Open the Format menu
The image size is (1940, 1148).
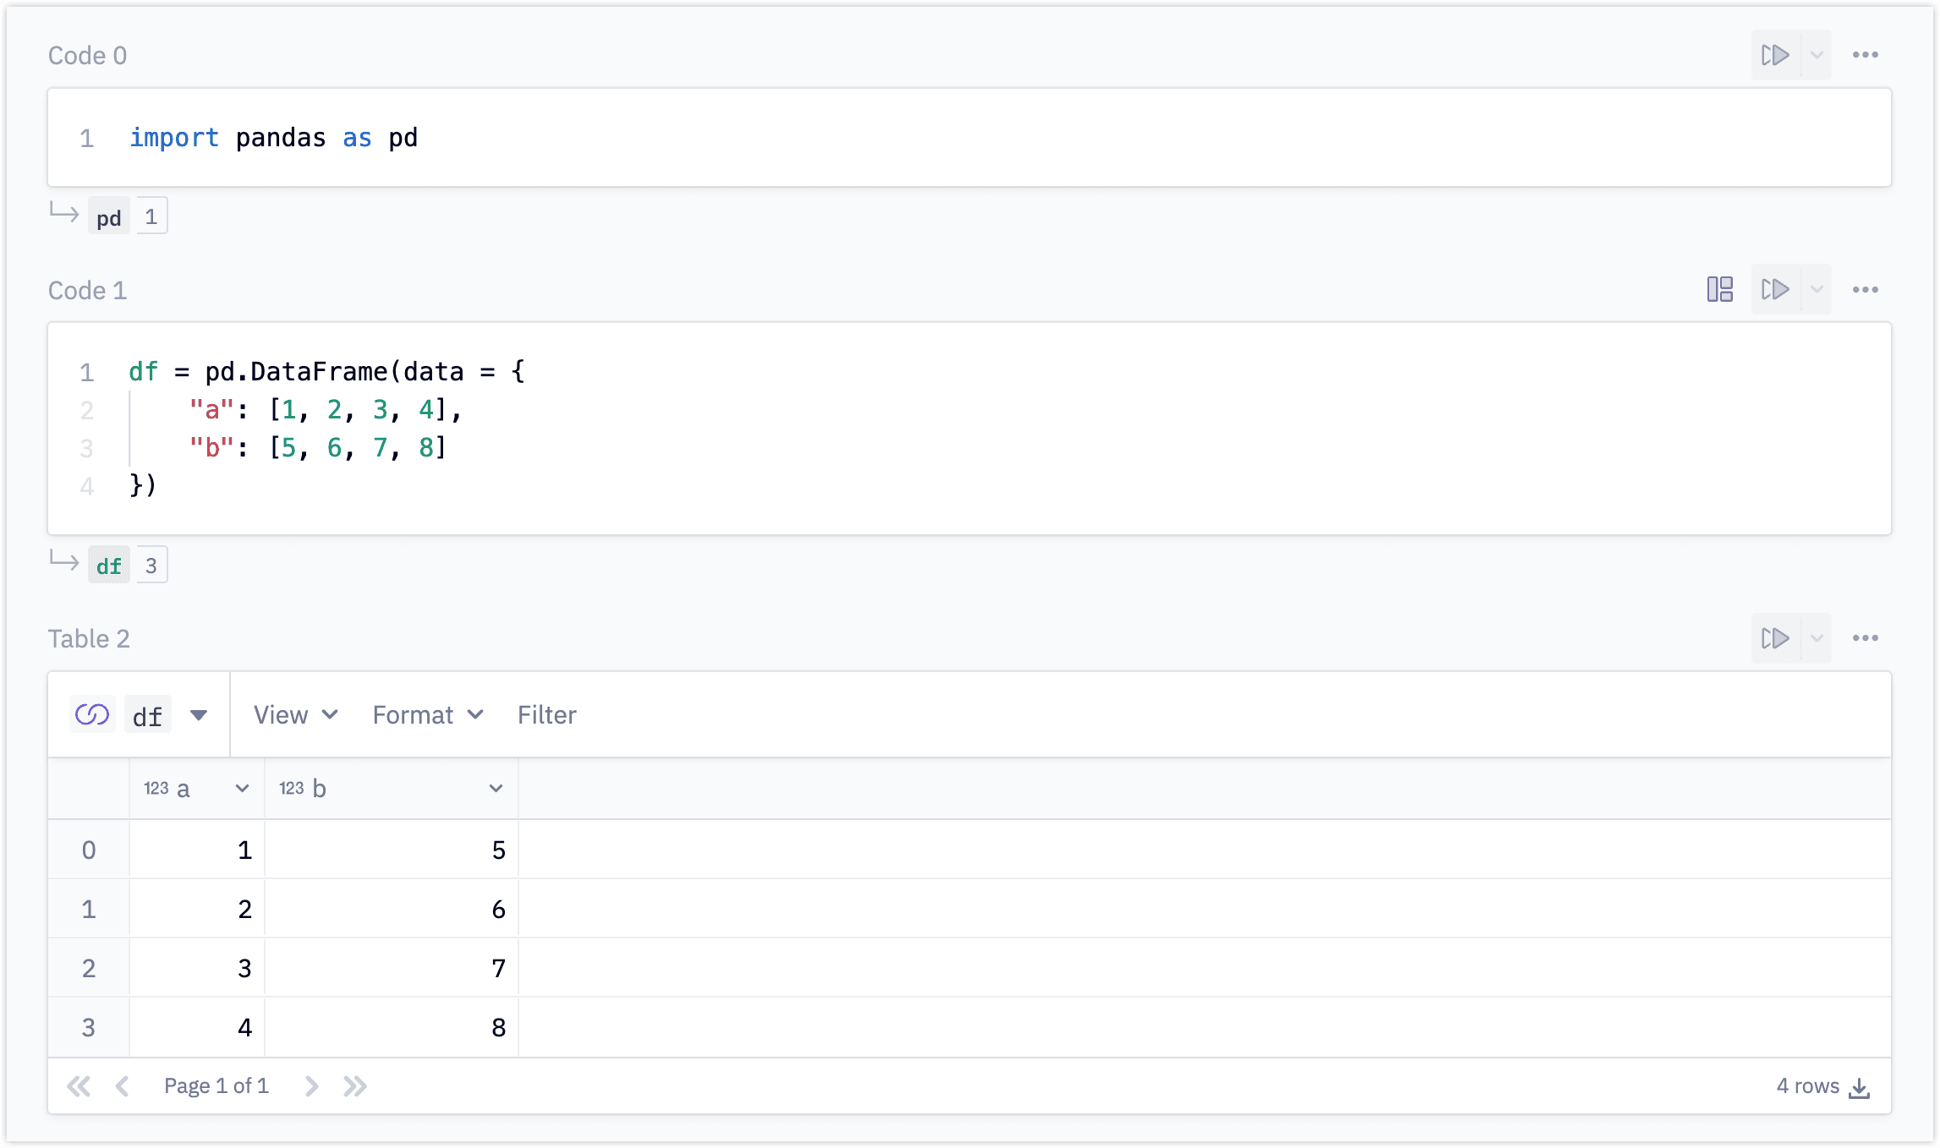(x=427, y=715)
